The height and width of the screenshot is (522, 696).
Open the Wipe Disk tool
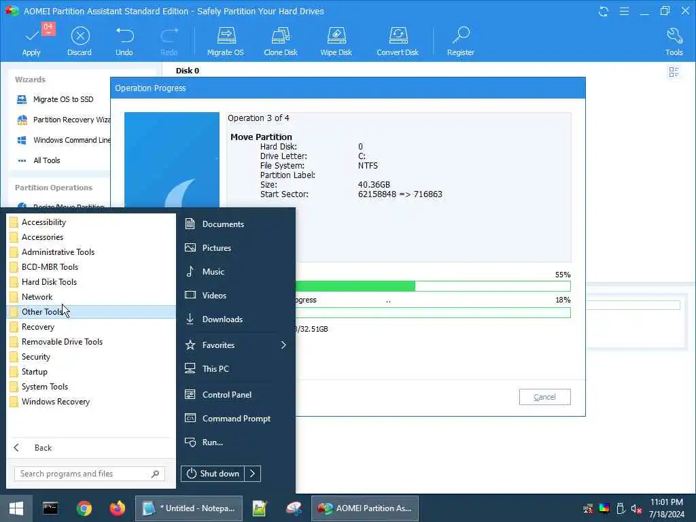[336, 40]
